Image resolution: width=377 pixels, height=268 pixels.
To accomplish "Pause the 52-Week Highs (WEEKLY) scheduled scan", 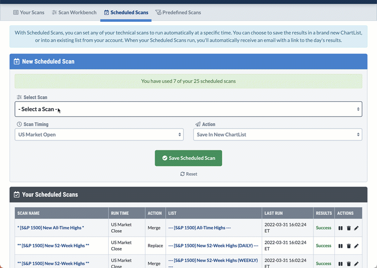I will [340, 264].
